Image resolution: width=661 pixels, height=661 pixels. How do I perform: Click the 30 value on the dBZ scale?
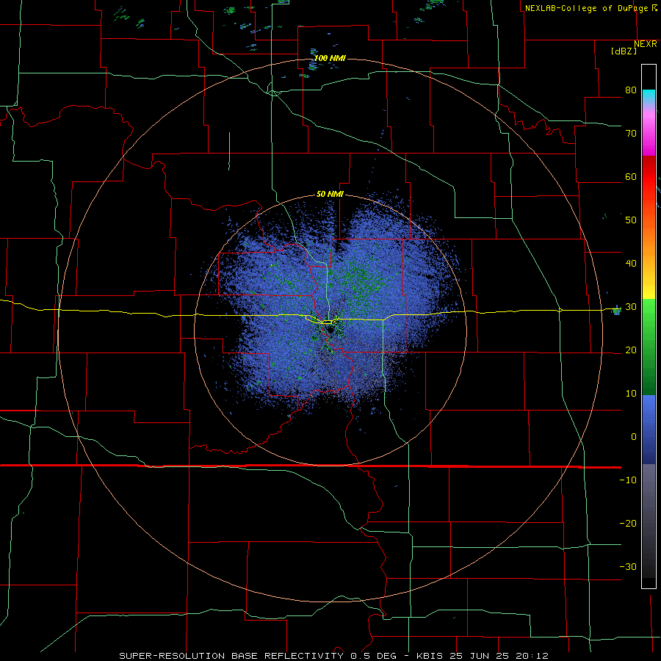pos(631,307)
